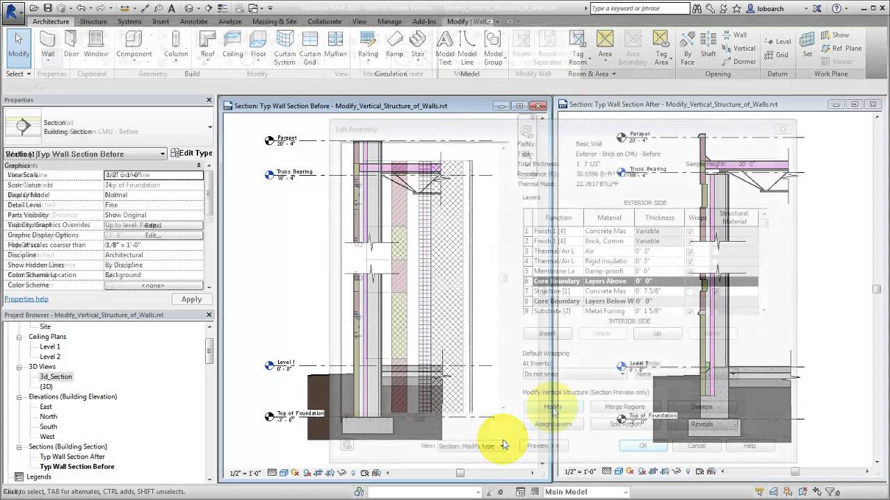Switch to the Annotate ribbon tab
The image size is (890, 500).
pos(193,22)
